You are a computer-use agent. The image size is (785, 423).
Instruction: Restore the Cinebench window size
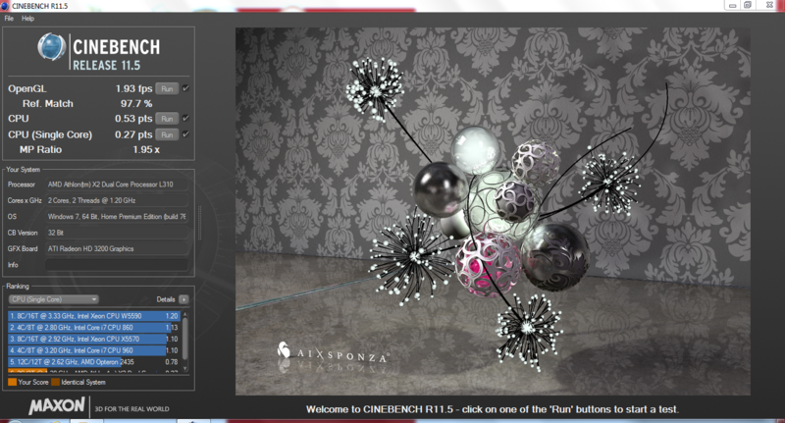[748, 6]
